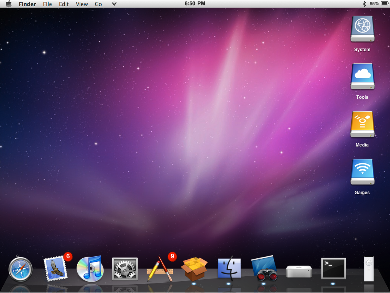This screenshot has width=390, height=293.
Task: Select the Games Wi-Fi drive icon
Action: click(363, 172)
